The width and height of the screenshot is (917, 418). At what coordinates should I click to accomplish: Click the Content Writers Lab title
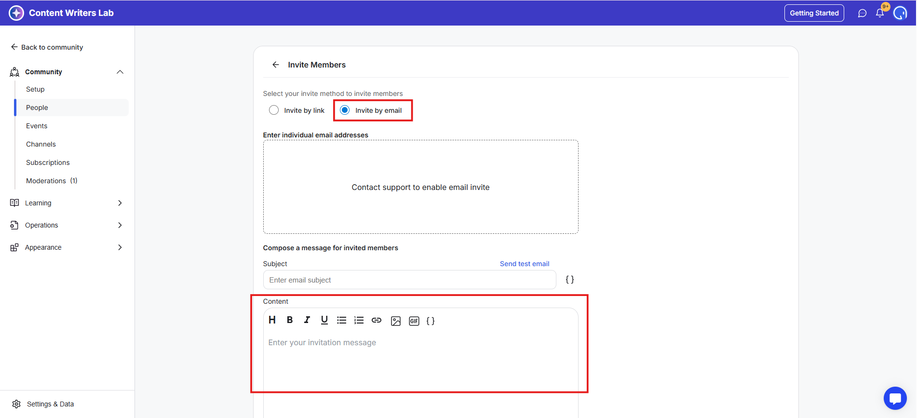pyautogui.click(x=71, y=13)
